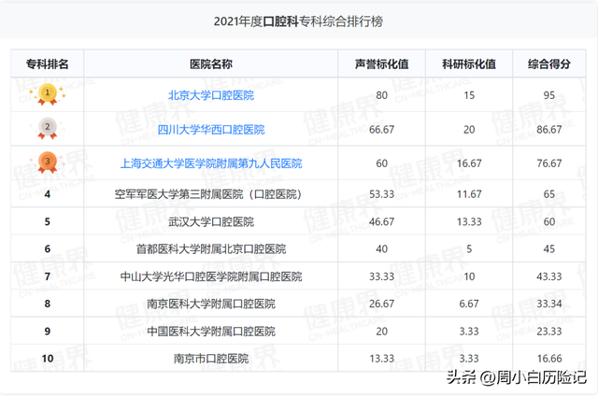Click total score 43.33 in rank 7 row
598x396 pixels.
click(549, 276)
